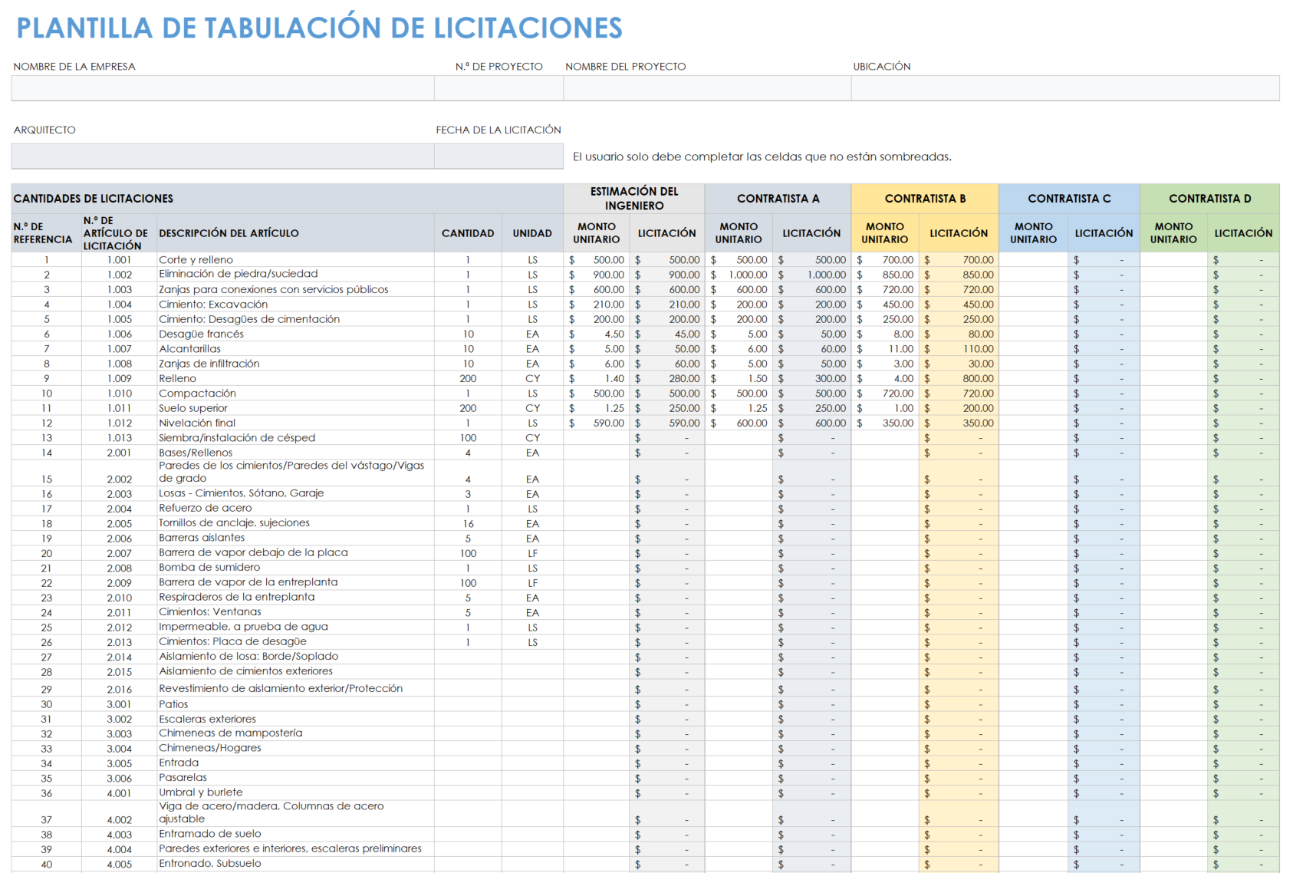Select the 'Escaleras exteriores' cell
1293x873 pixels.
[295, 719]
